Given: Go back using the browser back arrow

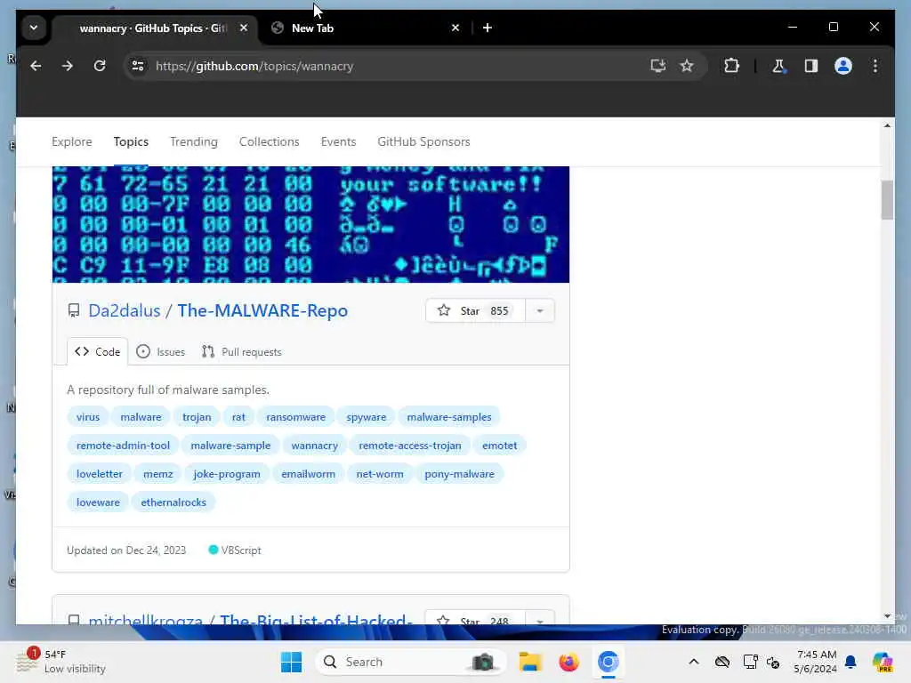Looking at the screenshot, I should coord(36,66).
